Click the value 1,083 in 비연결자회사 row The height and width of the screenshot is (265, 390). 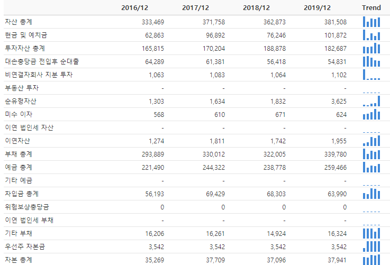(217, 75)
